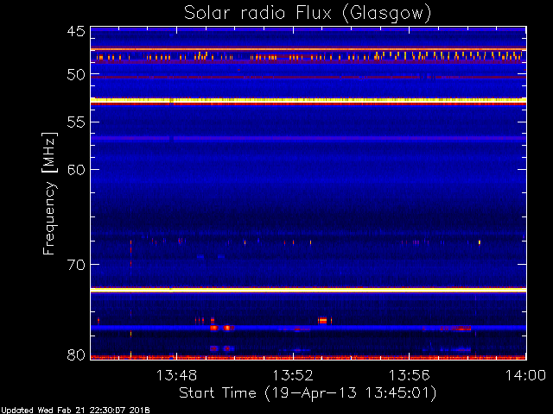
Task: Select the 45 frequency axis label
Action: coord(76,32)
